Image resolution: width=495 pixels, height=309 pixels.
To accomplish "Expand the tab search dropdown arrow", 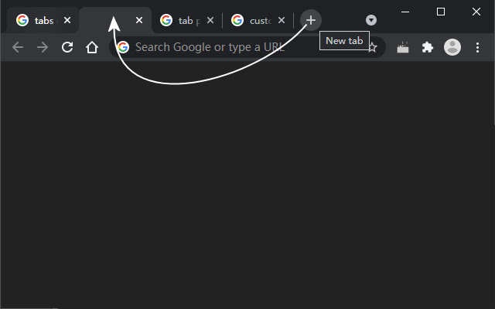I will tap(371, 20).
